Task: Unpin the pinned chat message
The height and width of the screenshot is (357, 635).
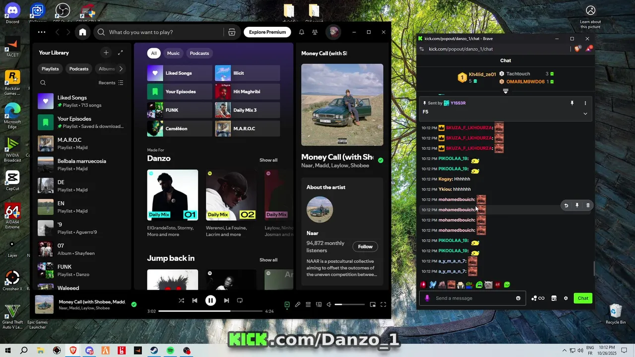Action: click(572, 103)
